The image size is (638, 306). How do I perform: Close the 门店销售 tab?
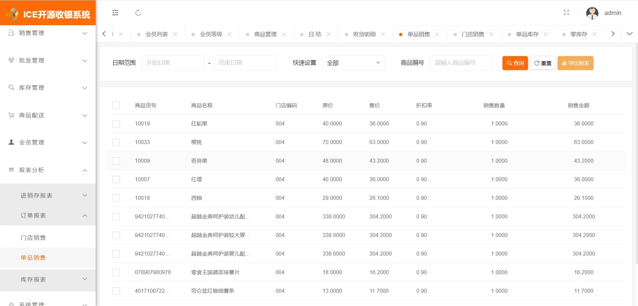(x=491, y=34)
